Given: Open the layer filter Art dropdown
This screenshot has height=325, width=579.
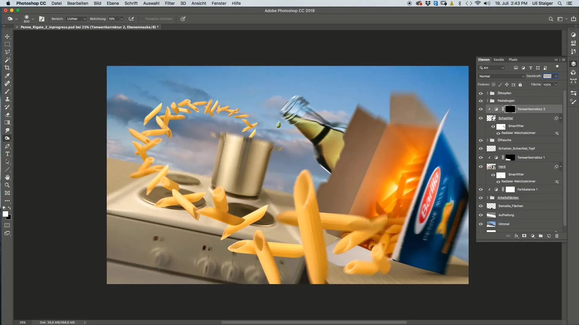Looking at the screenshot, I should (492, 68).
